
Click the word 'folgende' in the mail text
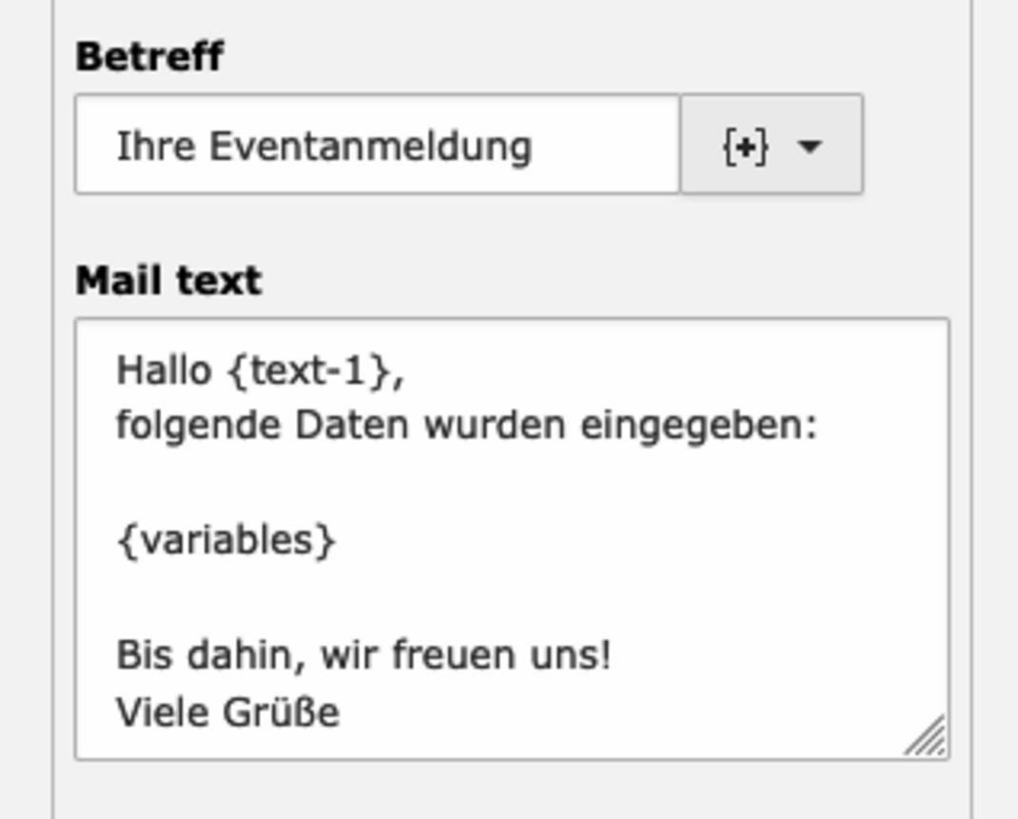199,427
